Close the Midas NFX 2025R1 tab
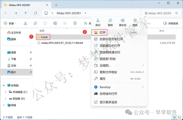The width and height of the screenshot is (183, 120). (47, 5)
